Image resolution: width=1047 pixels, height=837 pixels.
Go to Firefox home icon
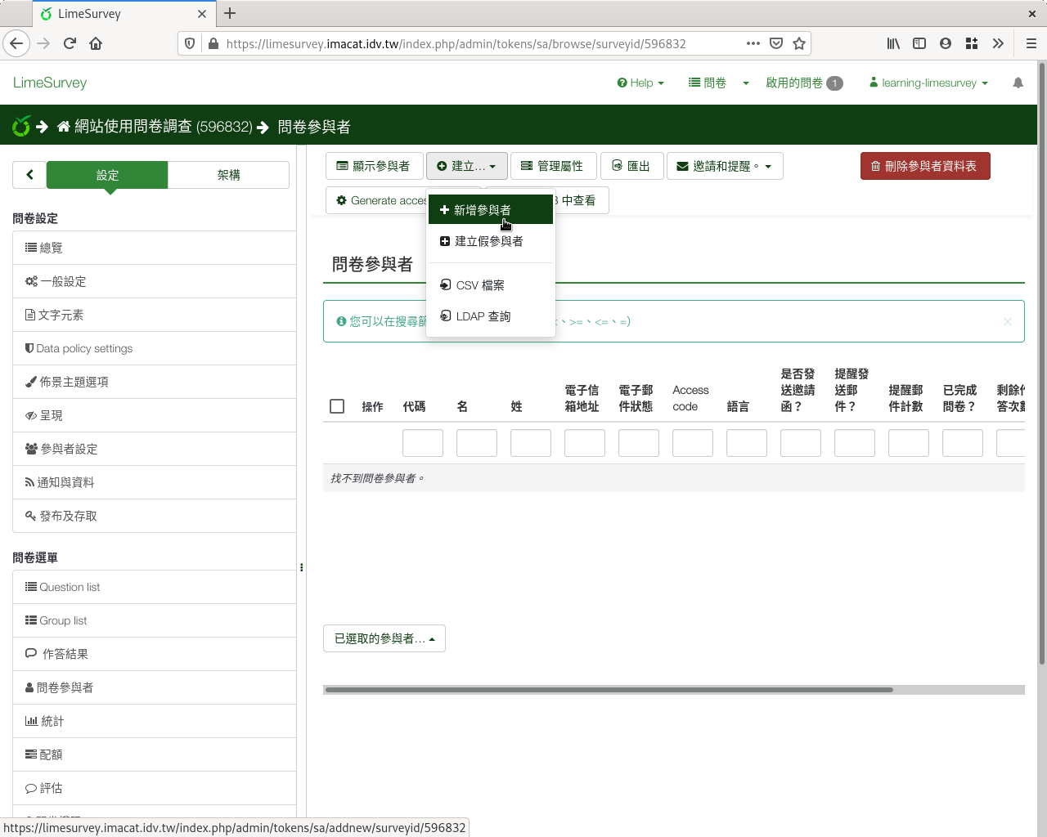pyautogui.click(x=96, y=43)
